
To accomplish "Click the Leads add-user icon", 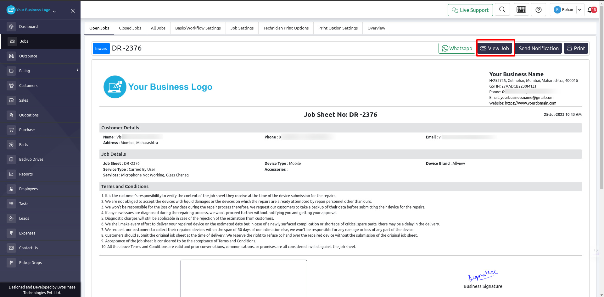I will [x=11, y=219].
